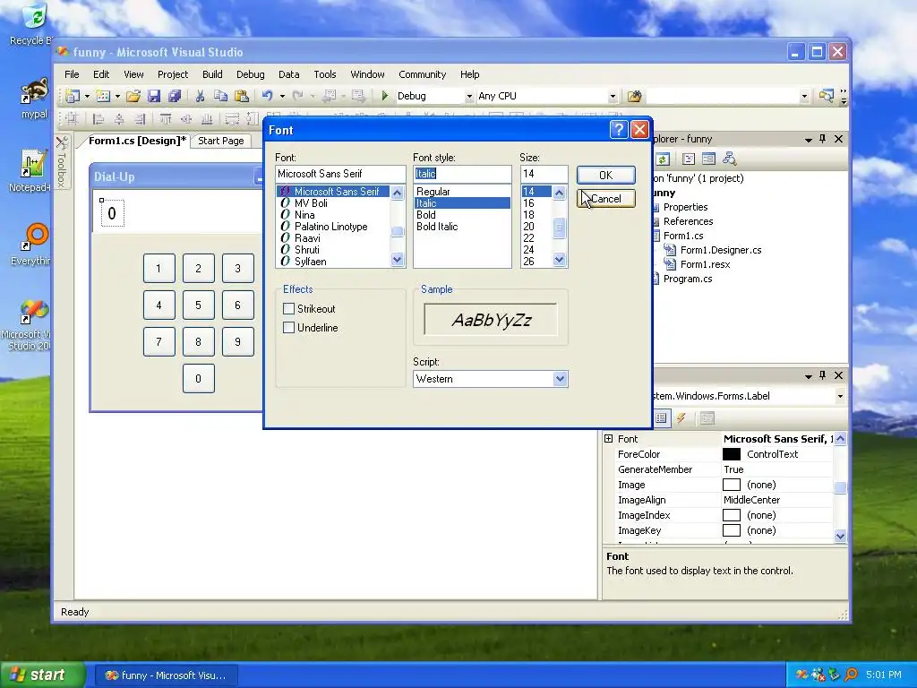The image size is (917, 688).
Task: Click the Align Lefts layout toolbar icon
Action: (x=99, y=119)
